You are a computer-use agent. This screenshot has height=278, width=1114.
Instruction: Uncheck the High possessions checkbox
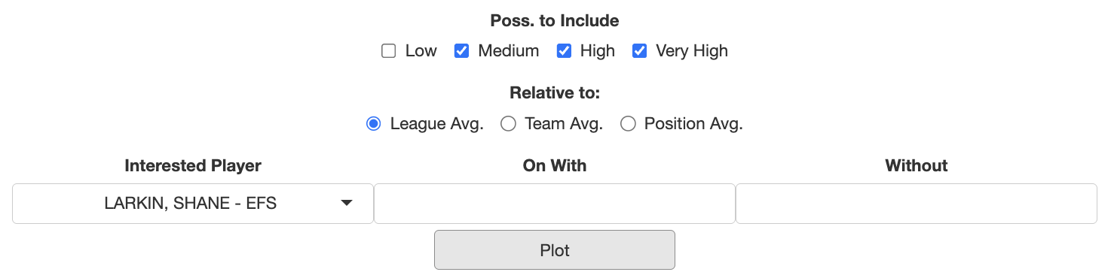point(564,51)
